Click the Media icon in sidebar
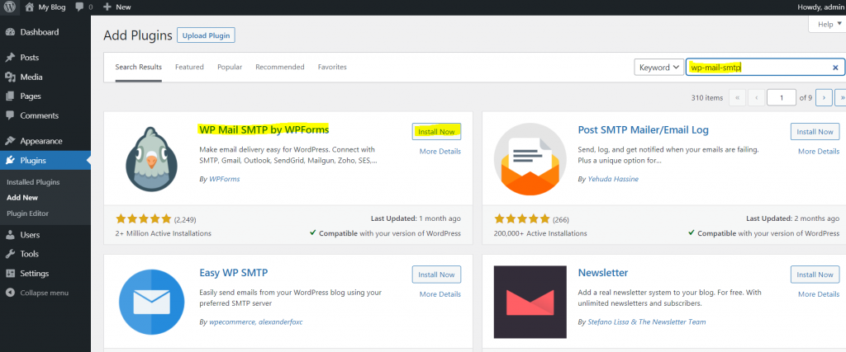Screen dimensions: 846x352 [10, 77]
